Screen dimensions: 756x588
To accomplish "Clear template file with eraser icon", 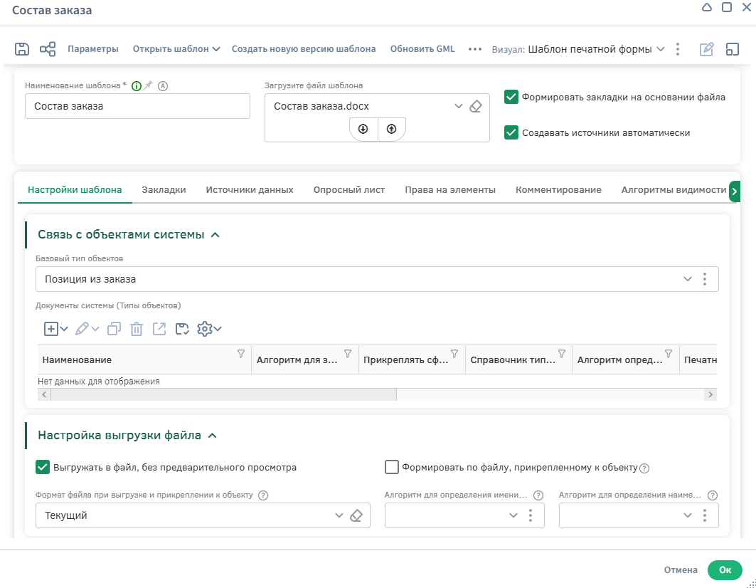I will [x=476, y=106].
